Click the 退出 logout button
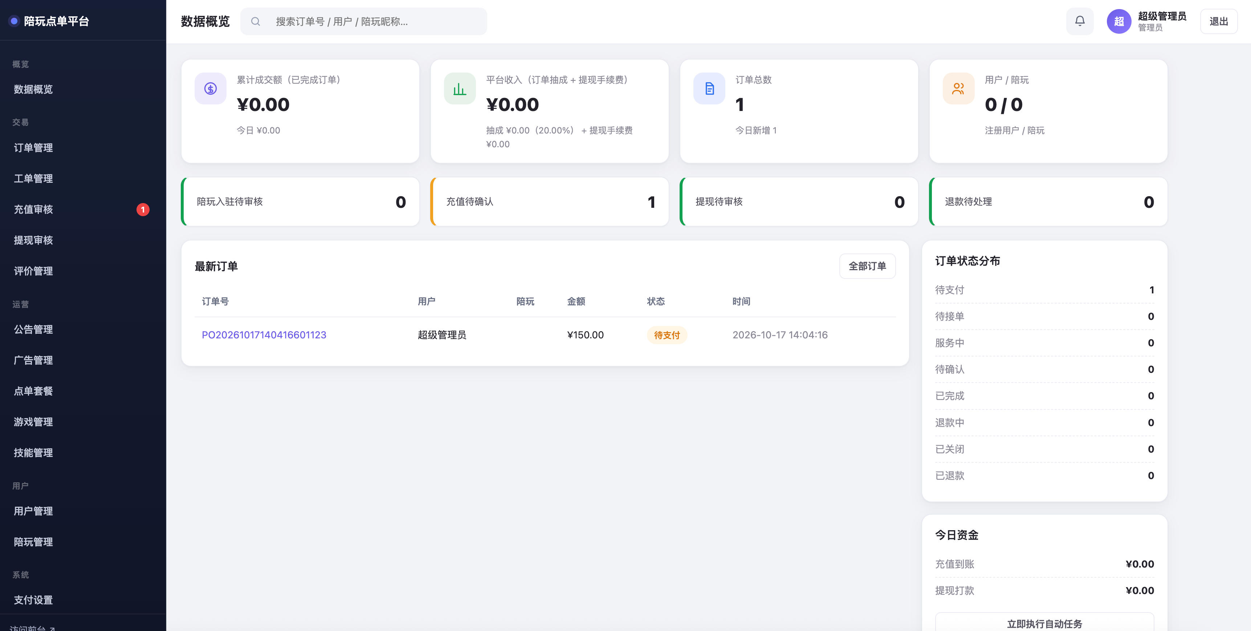This screenshot has height=631, width=1251. coord(1218,21)
